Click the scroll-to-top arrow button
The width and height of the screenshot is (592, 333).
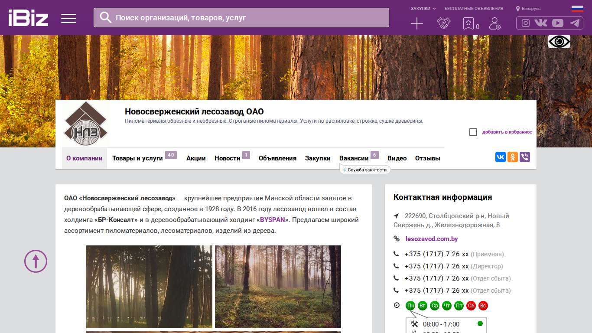coord(36,261)
